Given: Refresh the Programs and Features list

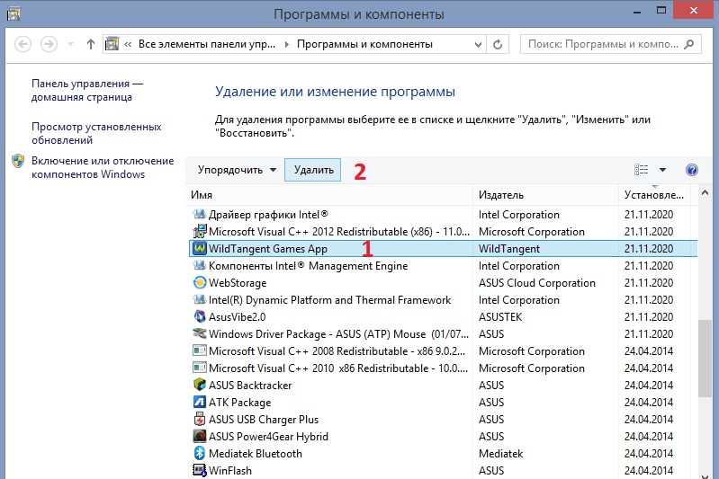Looking at the screenshot, I should [498, 44].
